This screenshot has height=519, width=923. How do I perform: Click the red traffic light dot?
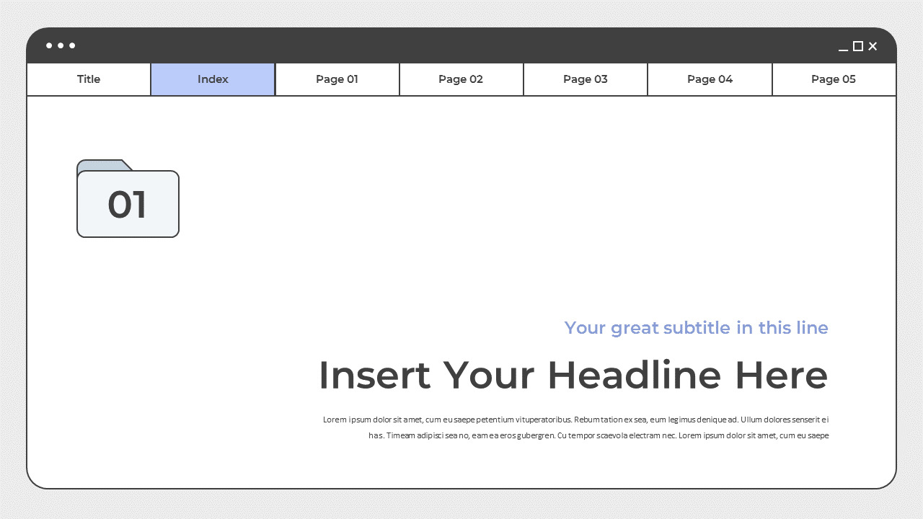(48, 45)
